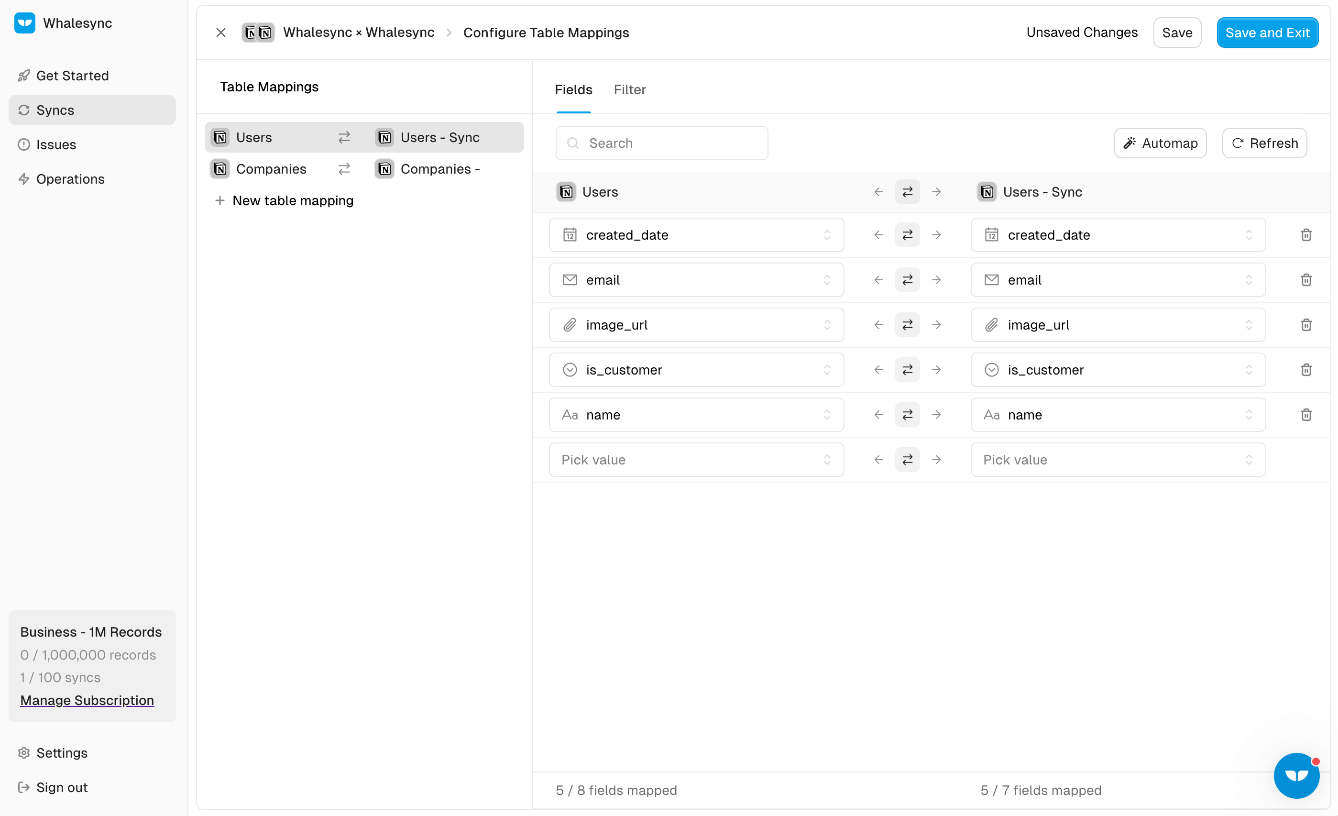Viewport: 1338px width, 816px height.
Task: Click the Notion icon beside Users header
Action: coord(566,192)
